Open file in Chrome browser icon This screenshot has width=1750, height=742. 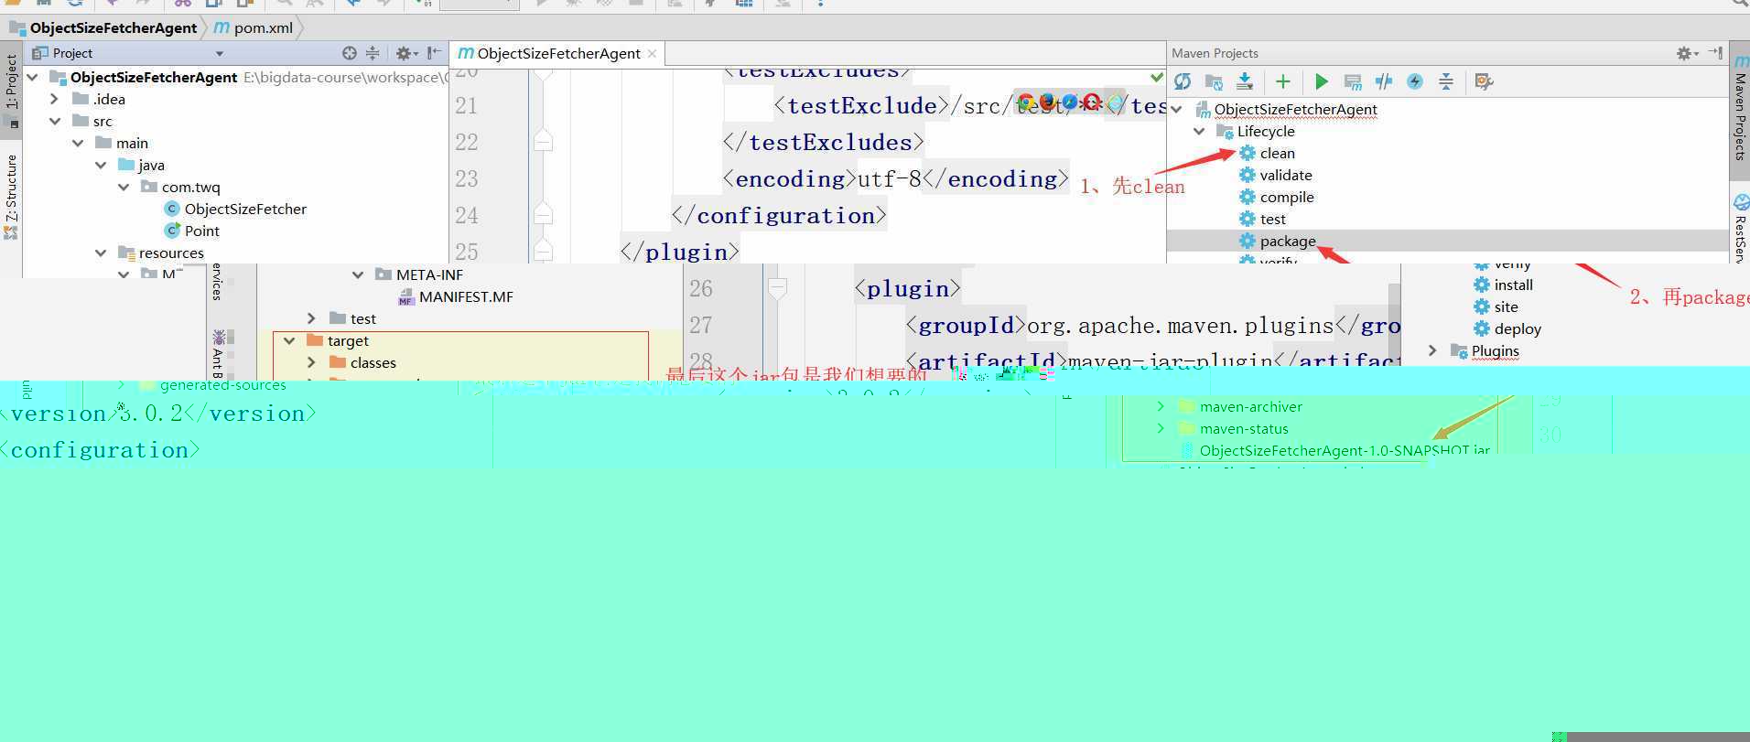point(1025,102)
